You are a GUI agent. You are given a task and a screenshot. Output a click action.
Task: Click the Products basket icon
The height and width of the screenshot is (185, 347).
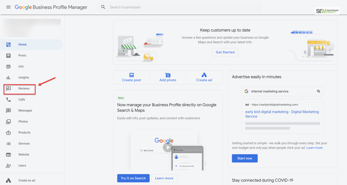click(x=8, y=132)
